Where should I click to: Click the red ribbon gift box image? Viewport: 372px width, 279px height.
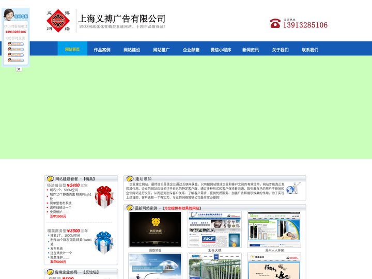[x=104, y=197]
